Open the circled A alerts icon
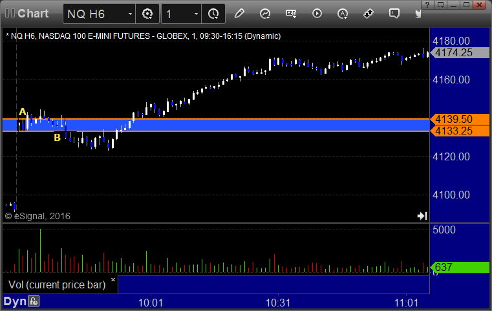The height and width of the screenshot is (311, 492). pos(343,14)
